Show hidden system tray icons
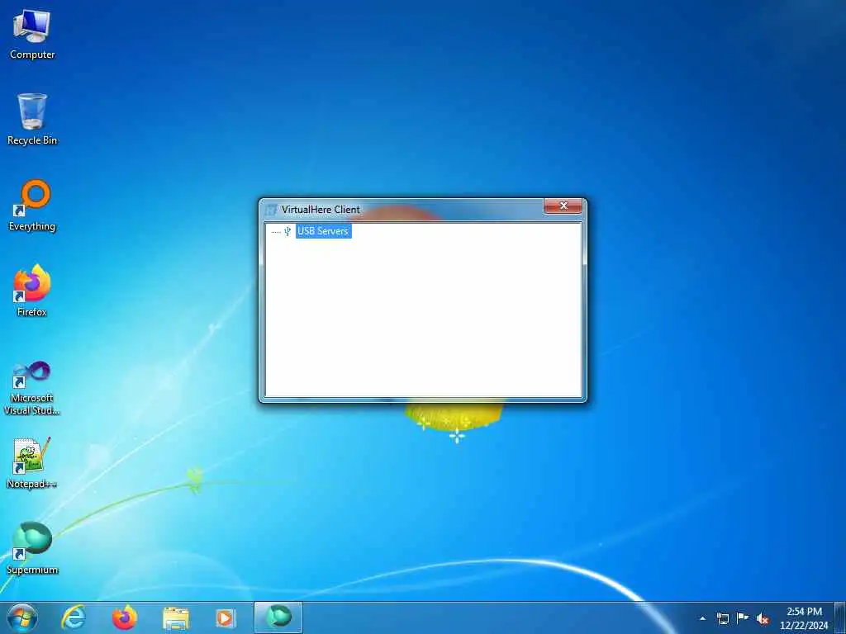 (x=702, y=618)
